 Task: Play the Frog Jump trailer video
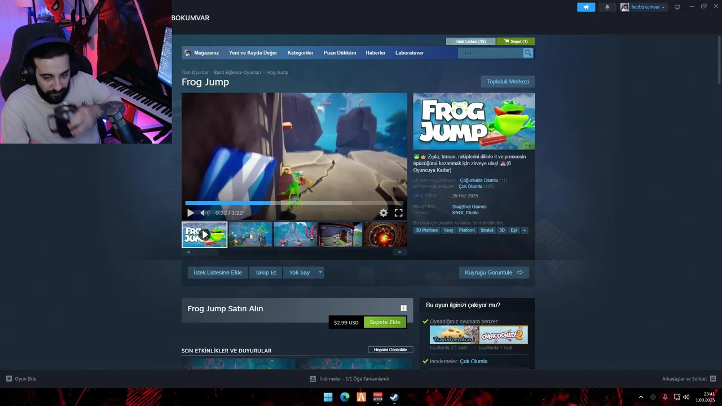190,213
